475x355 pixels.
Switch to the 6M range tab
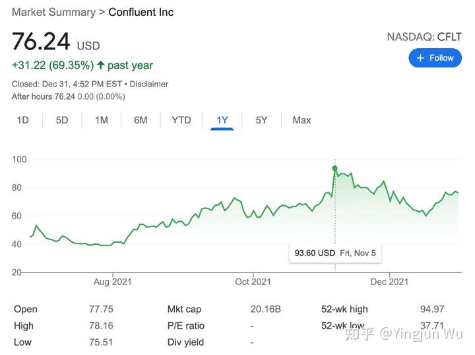click(x=141, y=120)
